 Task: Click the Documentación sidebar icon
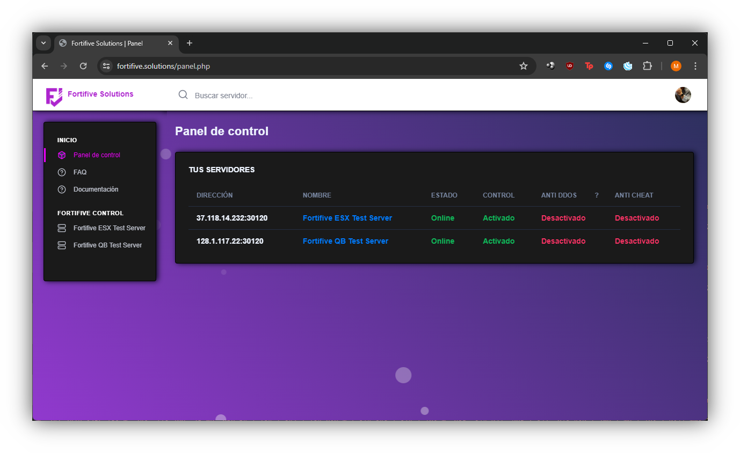62,189
